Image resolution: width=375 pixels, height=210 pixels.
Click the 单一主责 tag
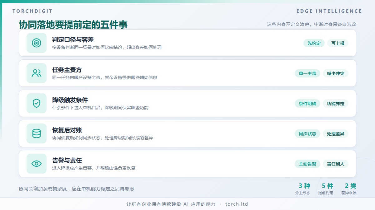(307, 73)
